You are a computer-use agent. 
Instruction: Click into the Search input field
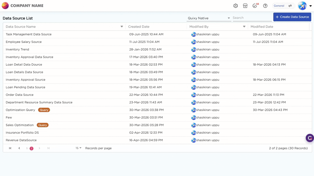pyautogui.click(x=252, y=18)
